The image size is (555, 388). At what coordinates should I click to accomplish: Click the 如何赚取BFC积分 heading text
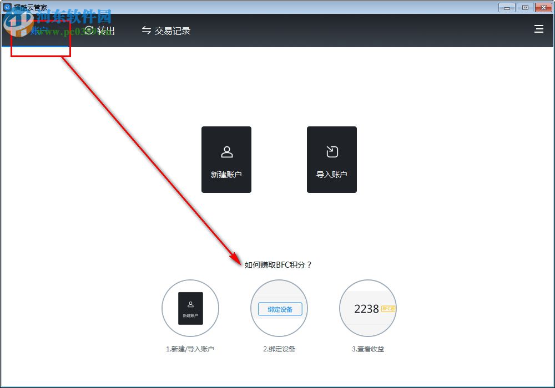click(x=279, y=264)
